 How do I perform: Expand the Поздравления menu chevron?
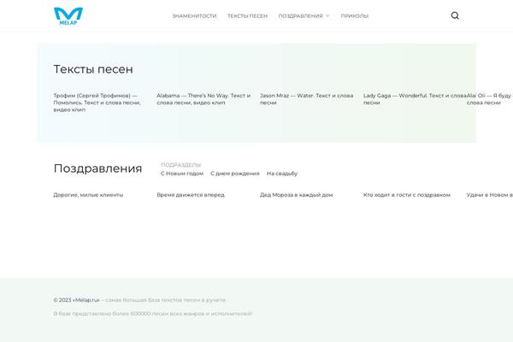[327, 16]
